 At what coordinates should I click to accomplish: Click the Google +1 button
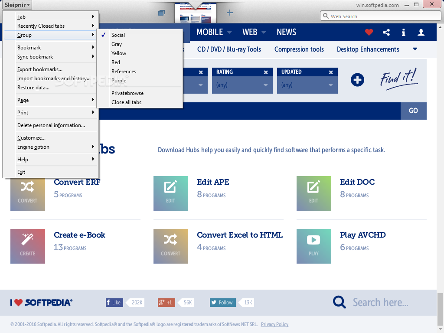(x=166, y=302)
